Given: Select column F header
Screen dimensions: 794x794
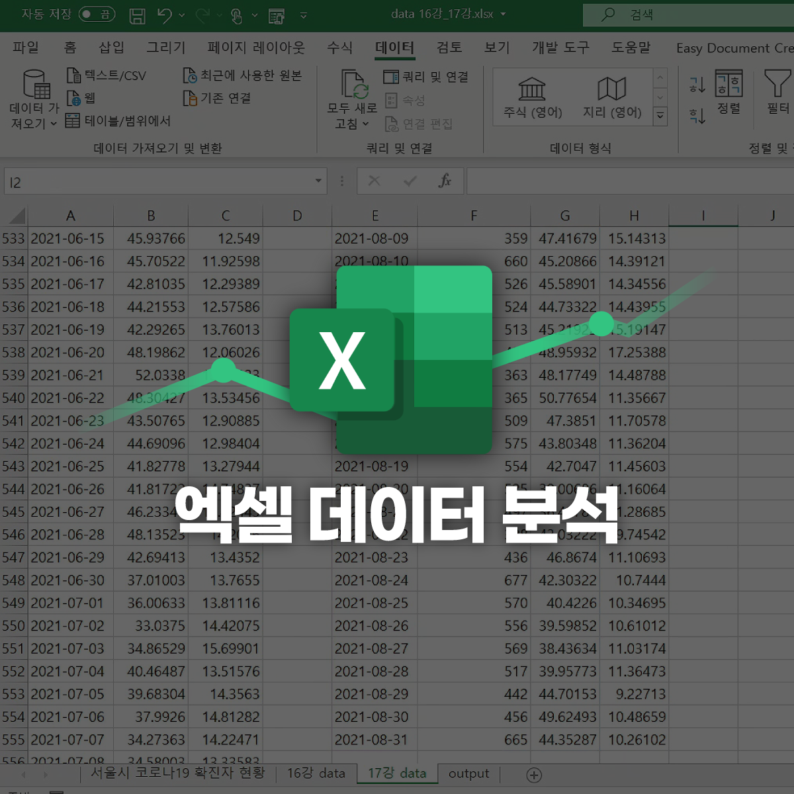Looking at the screenshot, I should (x=474, y=216).
